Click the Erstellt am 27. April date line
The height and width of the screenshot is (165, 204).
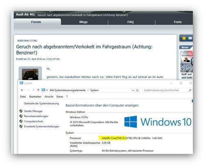(38, 59)
